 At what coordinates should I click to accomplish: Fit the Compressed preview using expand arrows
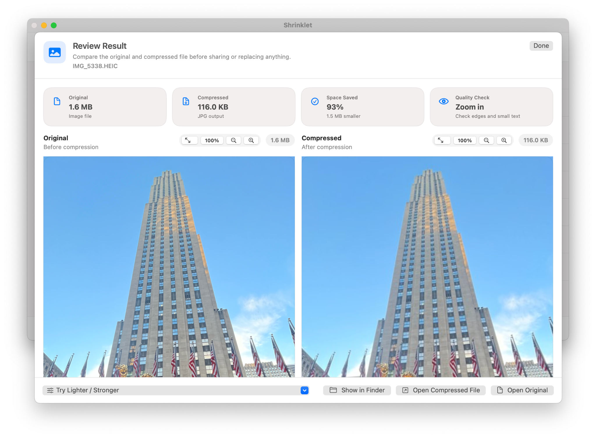click(442, 141)
